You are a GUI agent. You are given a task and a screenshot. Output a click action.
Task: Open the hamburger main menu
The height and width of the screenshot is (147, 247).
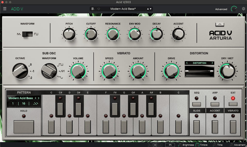(5, 9)
